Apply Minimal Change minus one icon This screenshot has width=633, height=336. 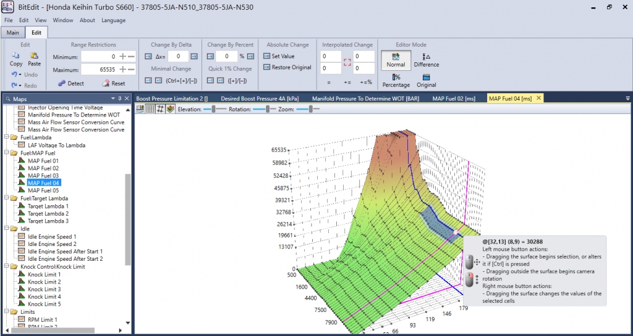[x=148, y=81]
